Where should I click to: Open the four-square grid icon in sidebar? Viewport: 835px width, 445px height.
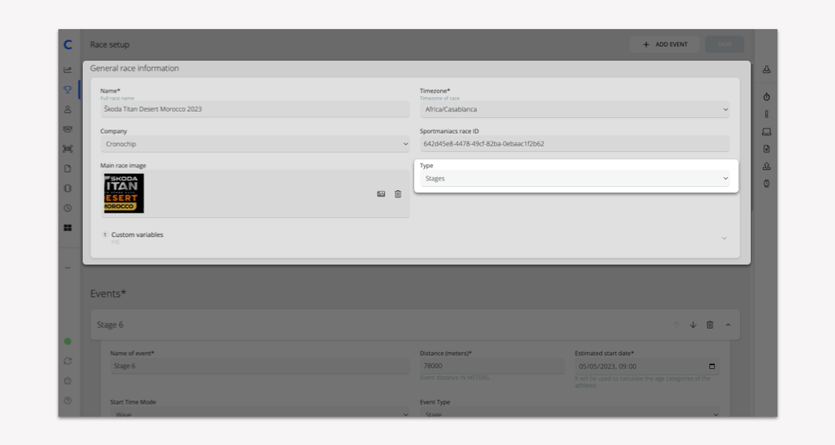tap(67, 227)
